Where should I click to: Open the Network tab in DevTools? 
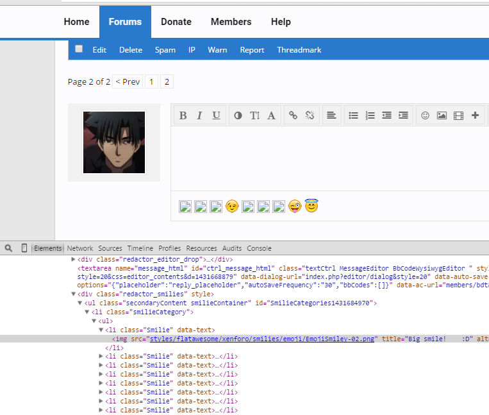[80, 248]
